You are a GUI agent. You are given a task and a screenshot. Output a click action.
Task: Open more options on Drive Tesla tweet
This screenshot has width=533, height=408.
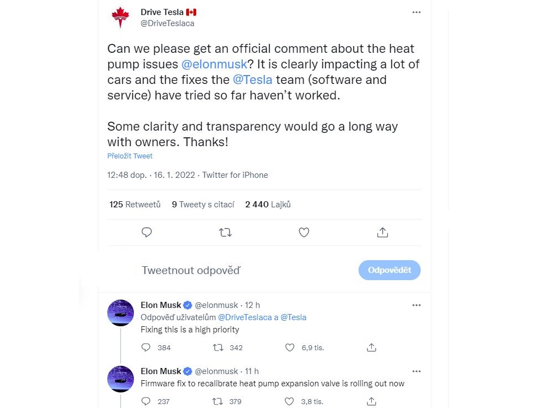point(416,12)
